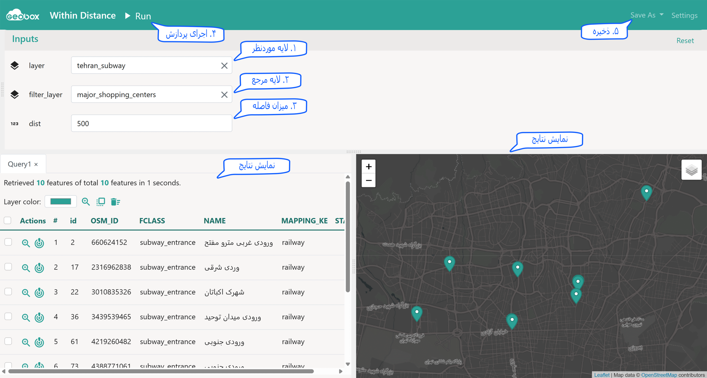Clear the tehran_subway layer selection
The image size is (707, 378).
pyautogui.click(x=224, y=66)
